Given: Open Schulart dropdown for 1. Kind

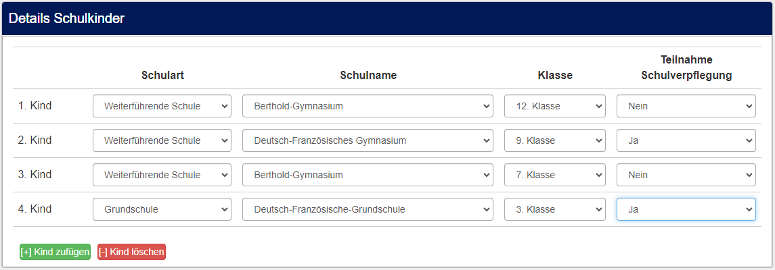Looking at the screenshot, I should [162, 106].
